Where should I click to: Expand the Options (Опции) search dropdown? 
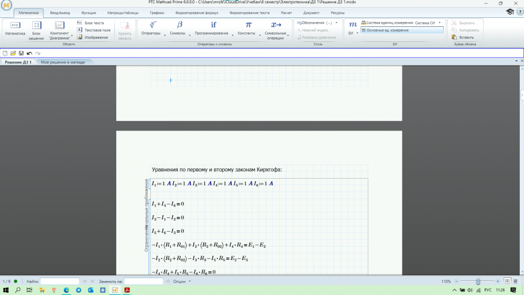coord(190,281)
